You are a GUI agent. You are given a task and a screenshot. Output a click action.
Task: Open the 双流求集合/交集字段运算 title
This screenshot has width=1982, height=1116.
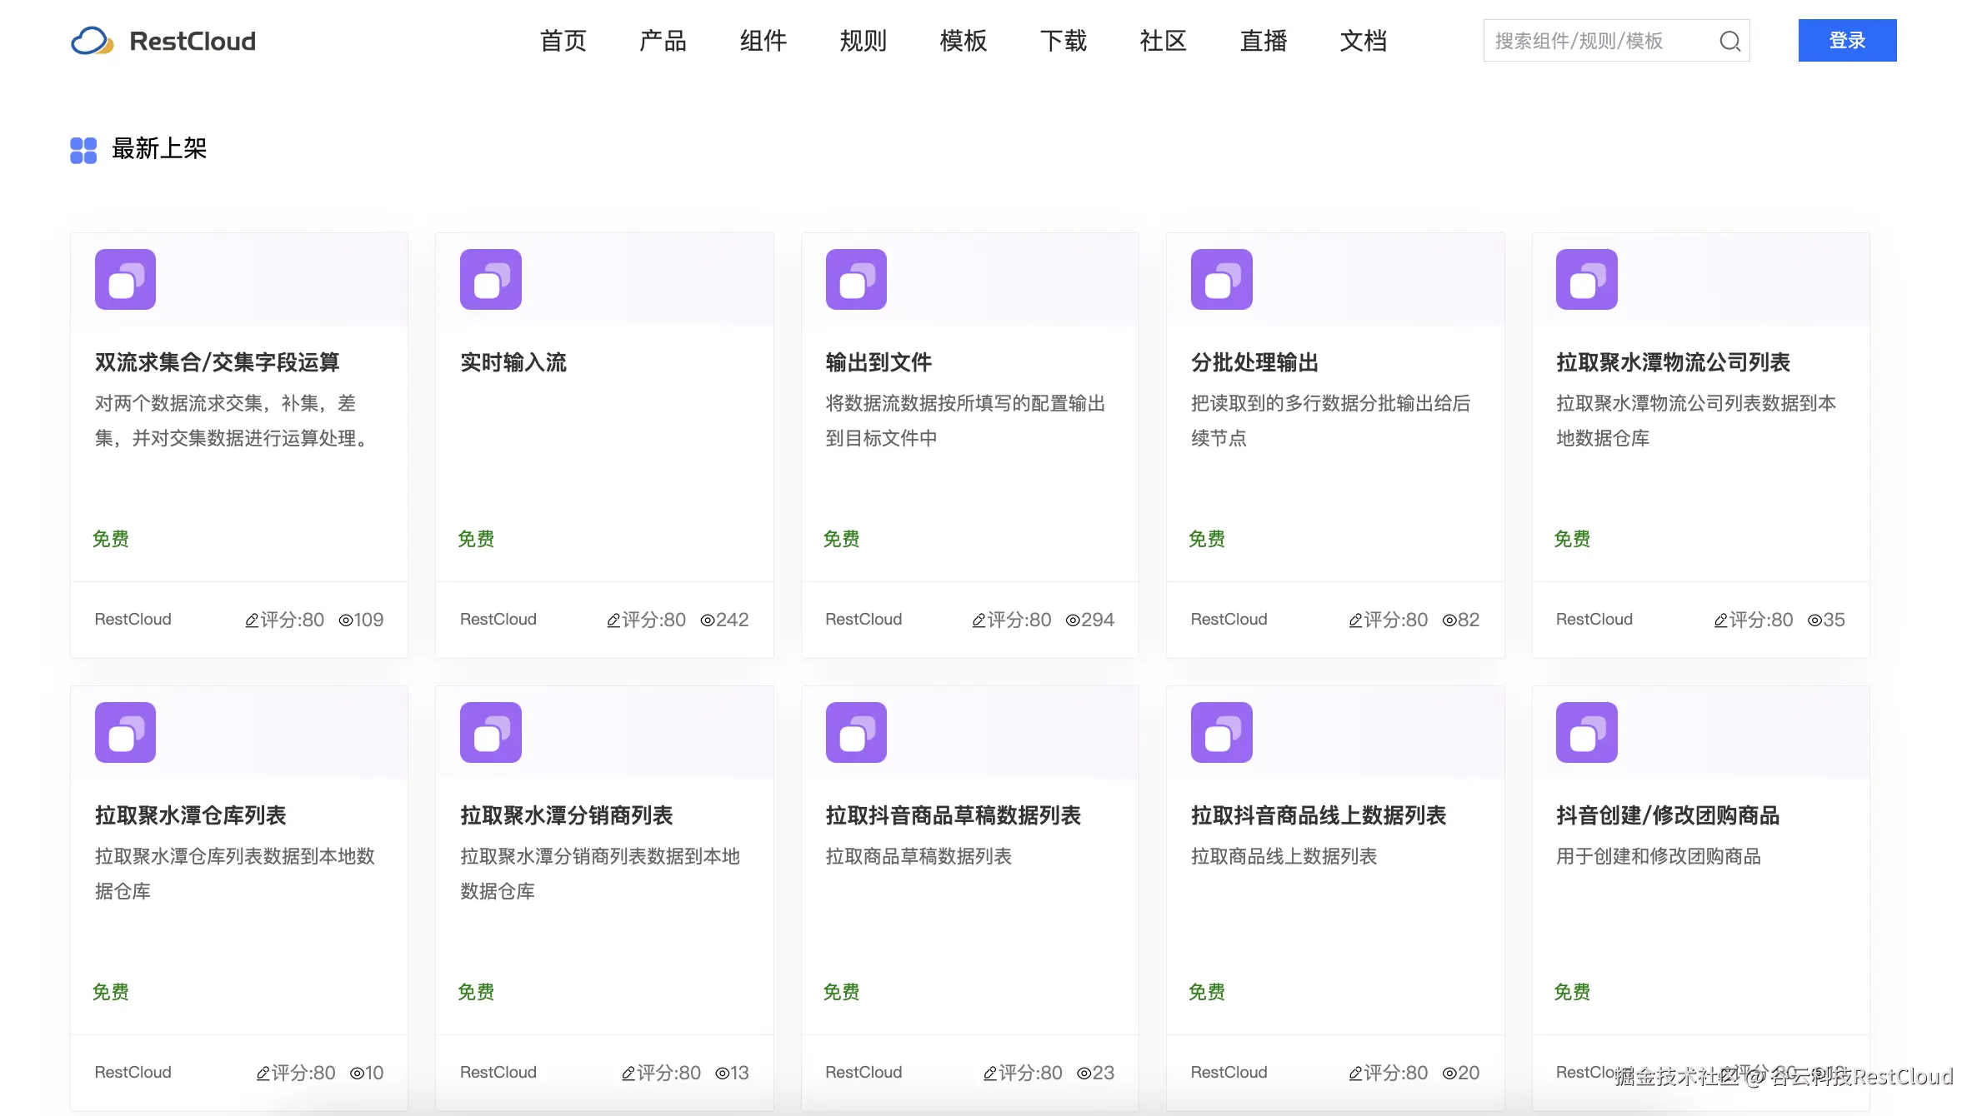pos(218,362)
